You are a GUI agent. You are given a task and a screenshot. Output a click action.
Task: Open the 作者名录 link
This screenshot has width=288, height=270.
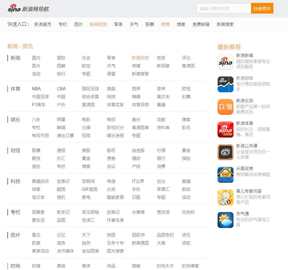click(x=115, y=220)
